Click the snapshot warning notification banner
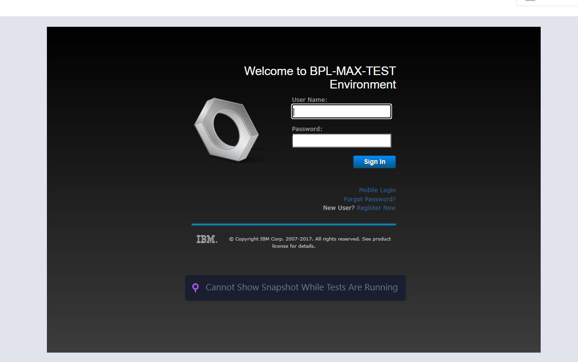Image resolution: width=578 pixels, height=362 pixels. pyautogui.click(x=295, y=287)
